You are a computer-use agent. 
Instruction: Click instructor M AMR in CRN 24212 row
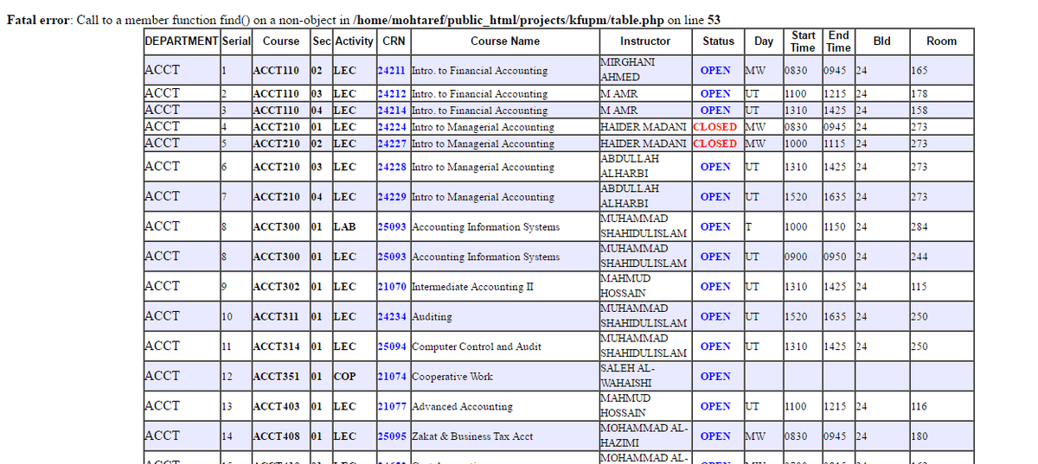click(x=619, y=93)
